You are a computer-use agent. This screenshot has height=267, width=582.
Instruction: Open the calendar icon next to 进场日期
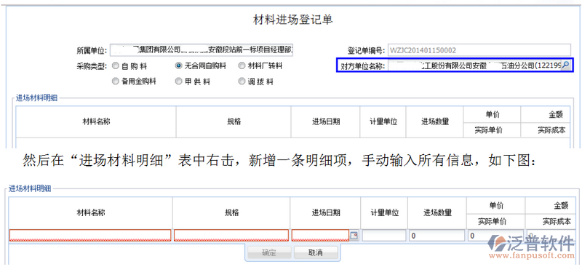(x=354, y=235)
